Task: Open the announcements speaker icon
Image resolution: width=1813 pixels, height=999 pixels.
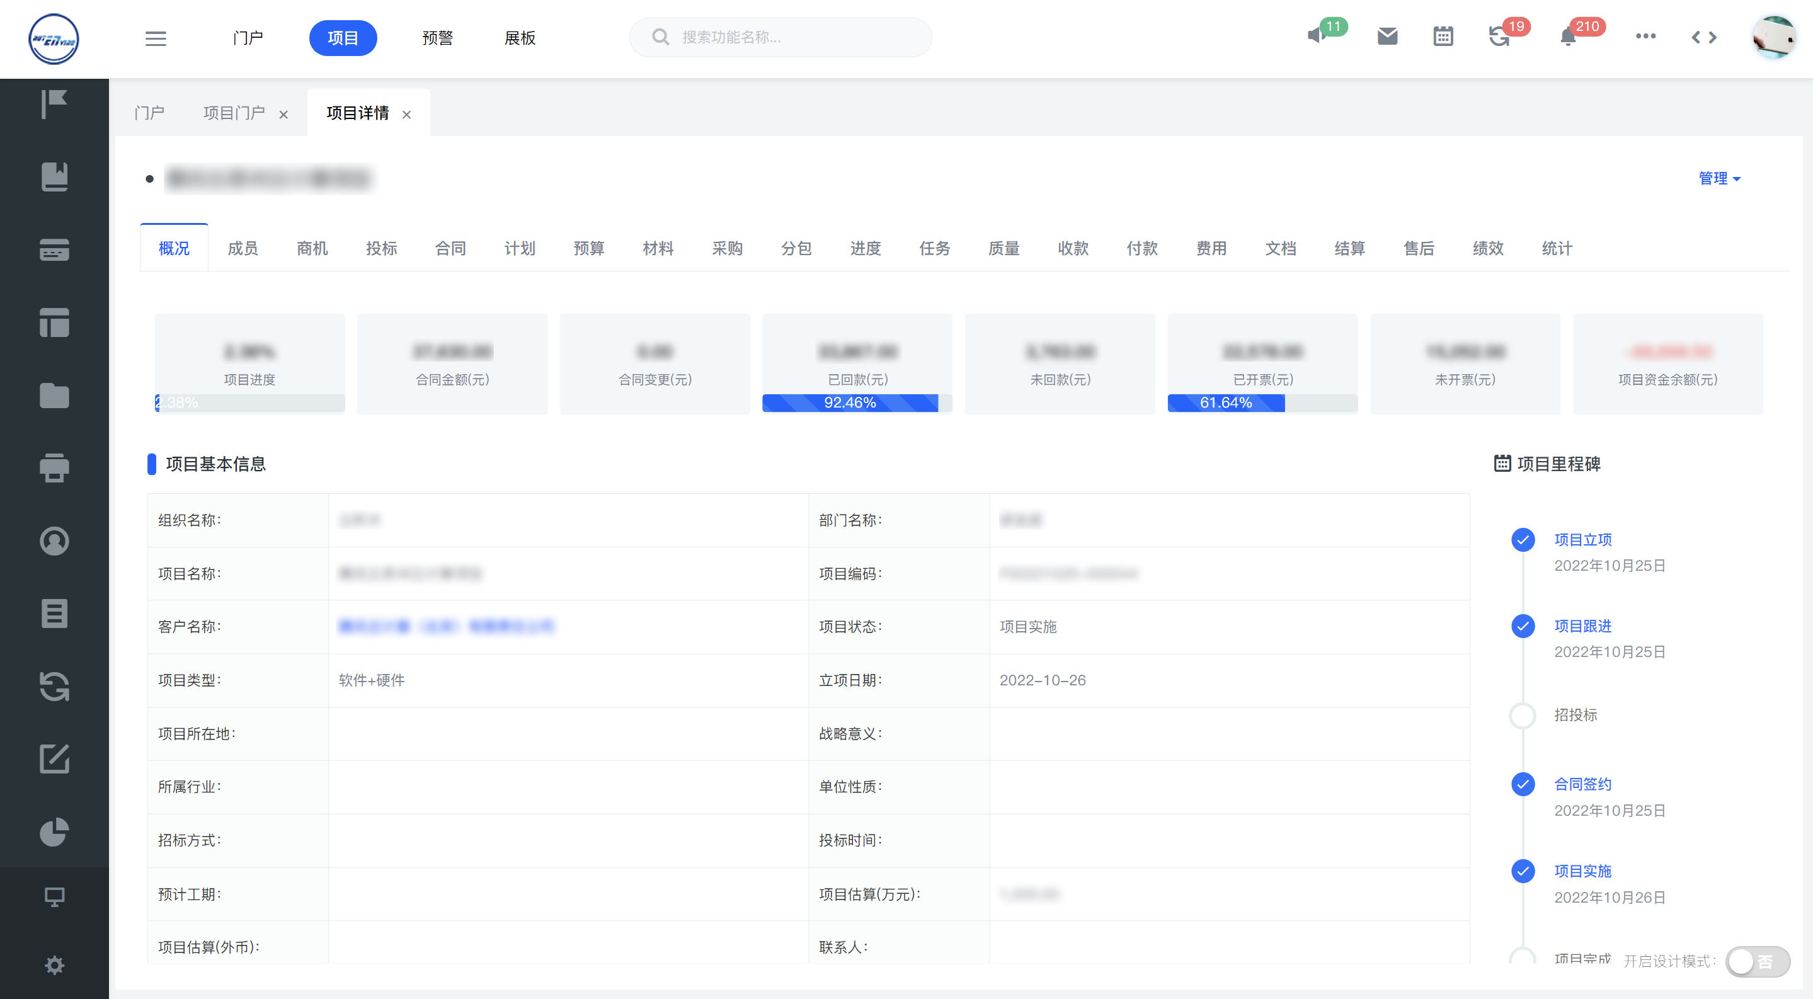Action: point(1316,35)
